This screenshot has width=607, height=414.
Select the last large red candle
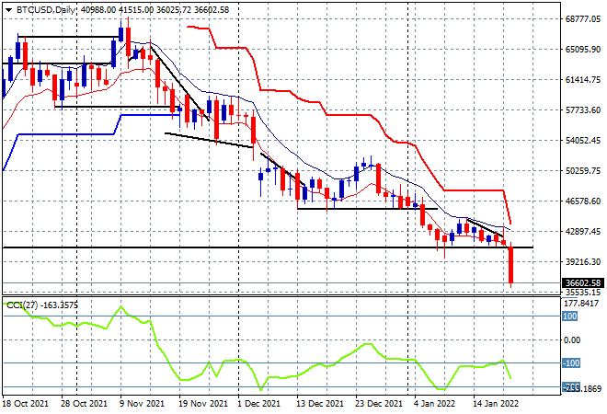tap(510, 265)
